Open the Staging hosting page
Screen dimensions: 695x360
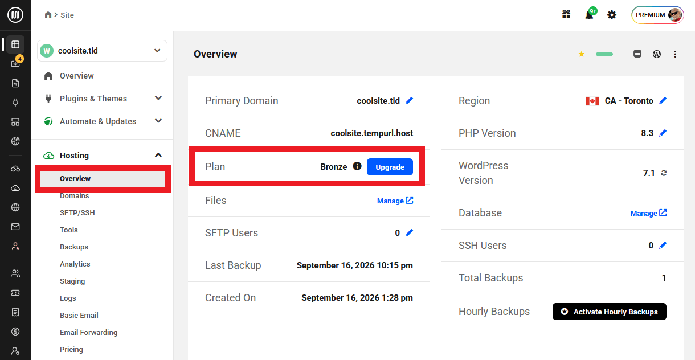tap(72, 281)
